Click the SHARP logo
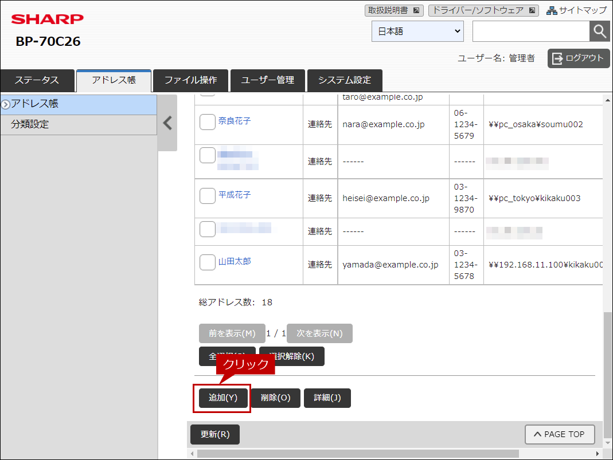 (x=47, y=19)
